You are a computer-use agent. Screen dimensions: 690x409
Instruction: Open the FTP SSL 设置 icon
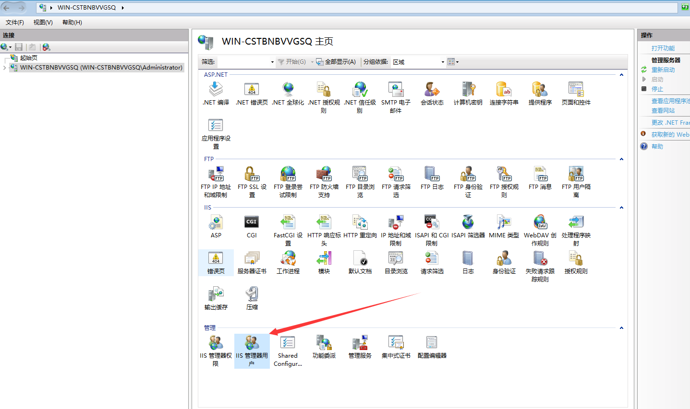tap(252, 182)
